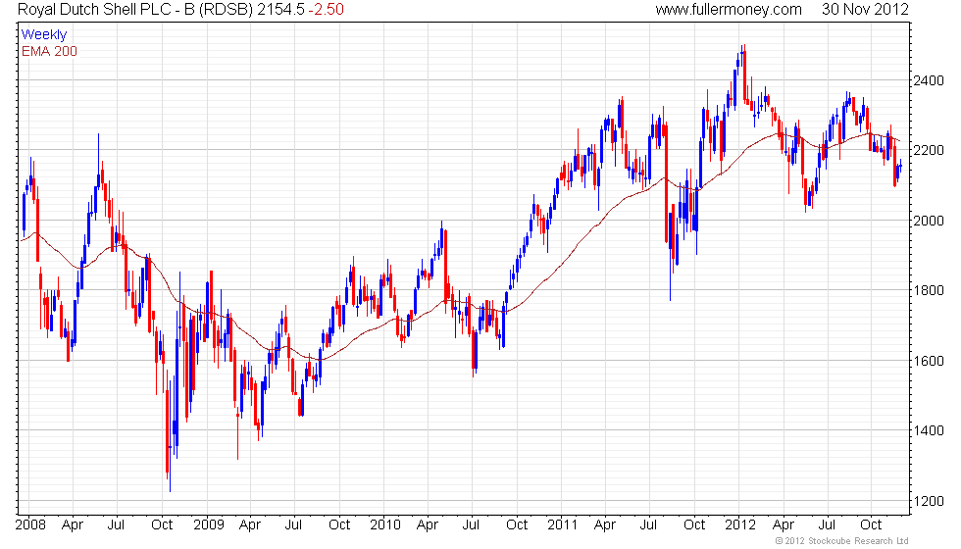
Task: Click the Apr label between 2010 and 2011
Action: pyautogui.click(x=428, y=524)
